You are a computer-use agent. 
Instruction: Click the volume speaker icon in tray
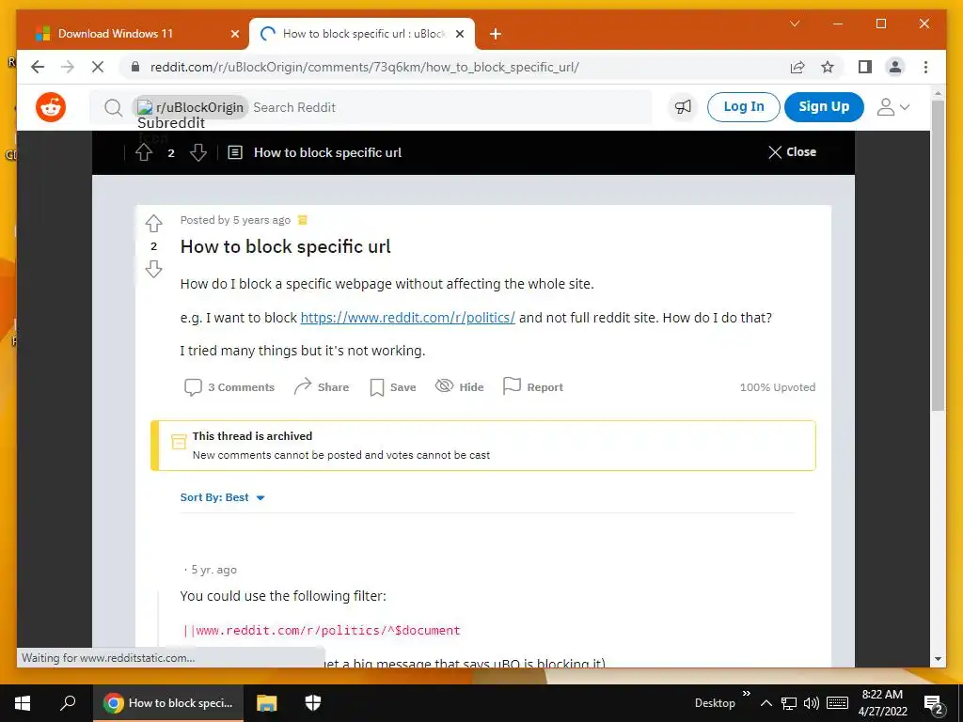tap(812, 703)
